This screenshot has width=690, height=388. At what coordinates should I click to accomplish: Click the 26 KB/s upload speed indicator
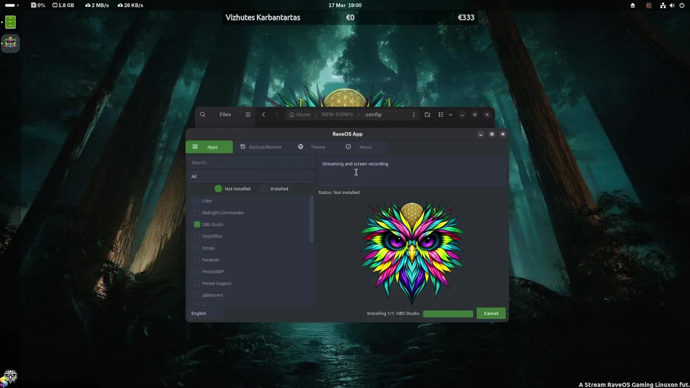(130, 5)
